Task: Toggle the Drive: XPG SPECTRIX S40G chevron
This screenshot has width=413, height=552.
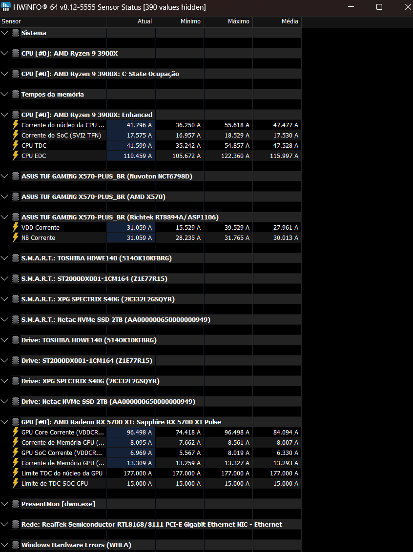Action: pos(4,380)
